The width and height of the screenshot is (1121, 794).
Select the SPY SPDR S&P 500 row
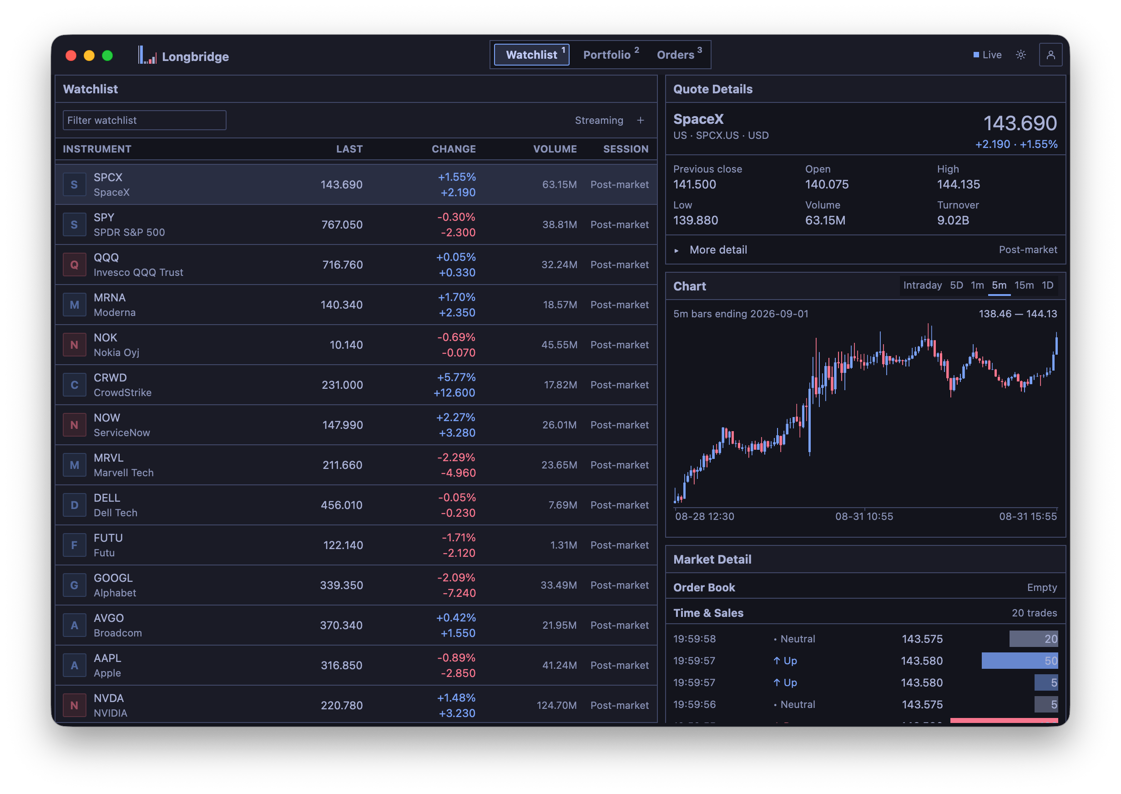[x=356, y=224]
